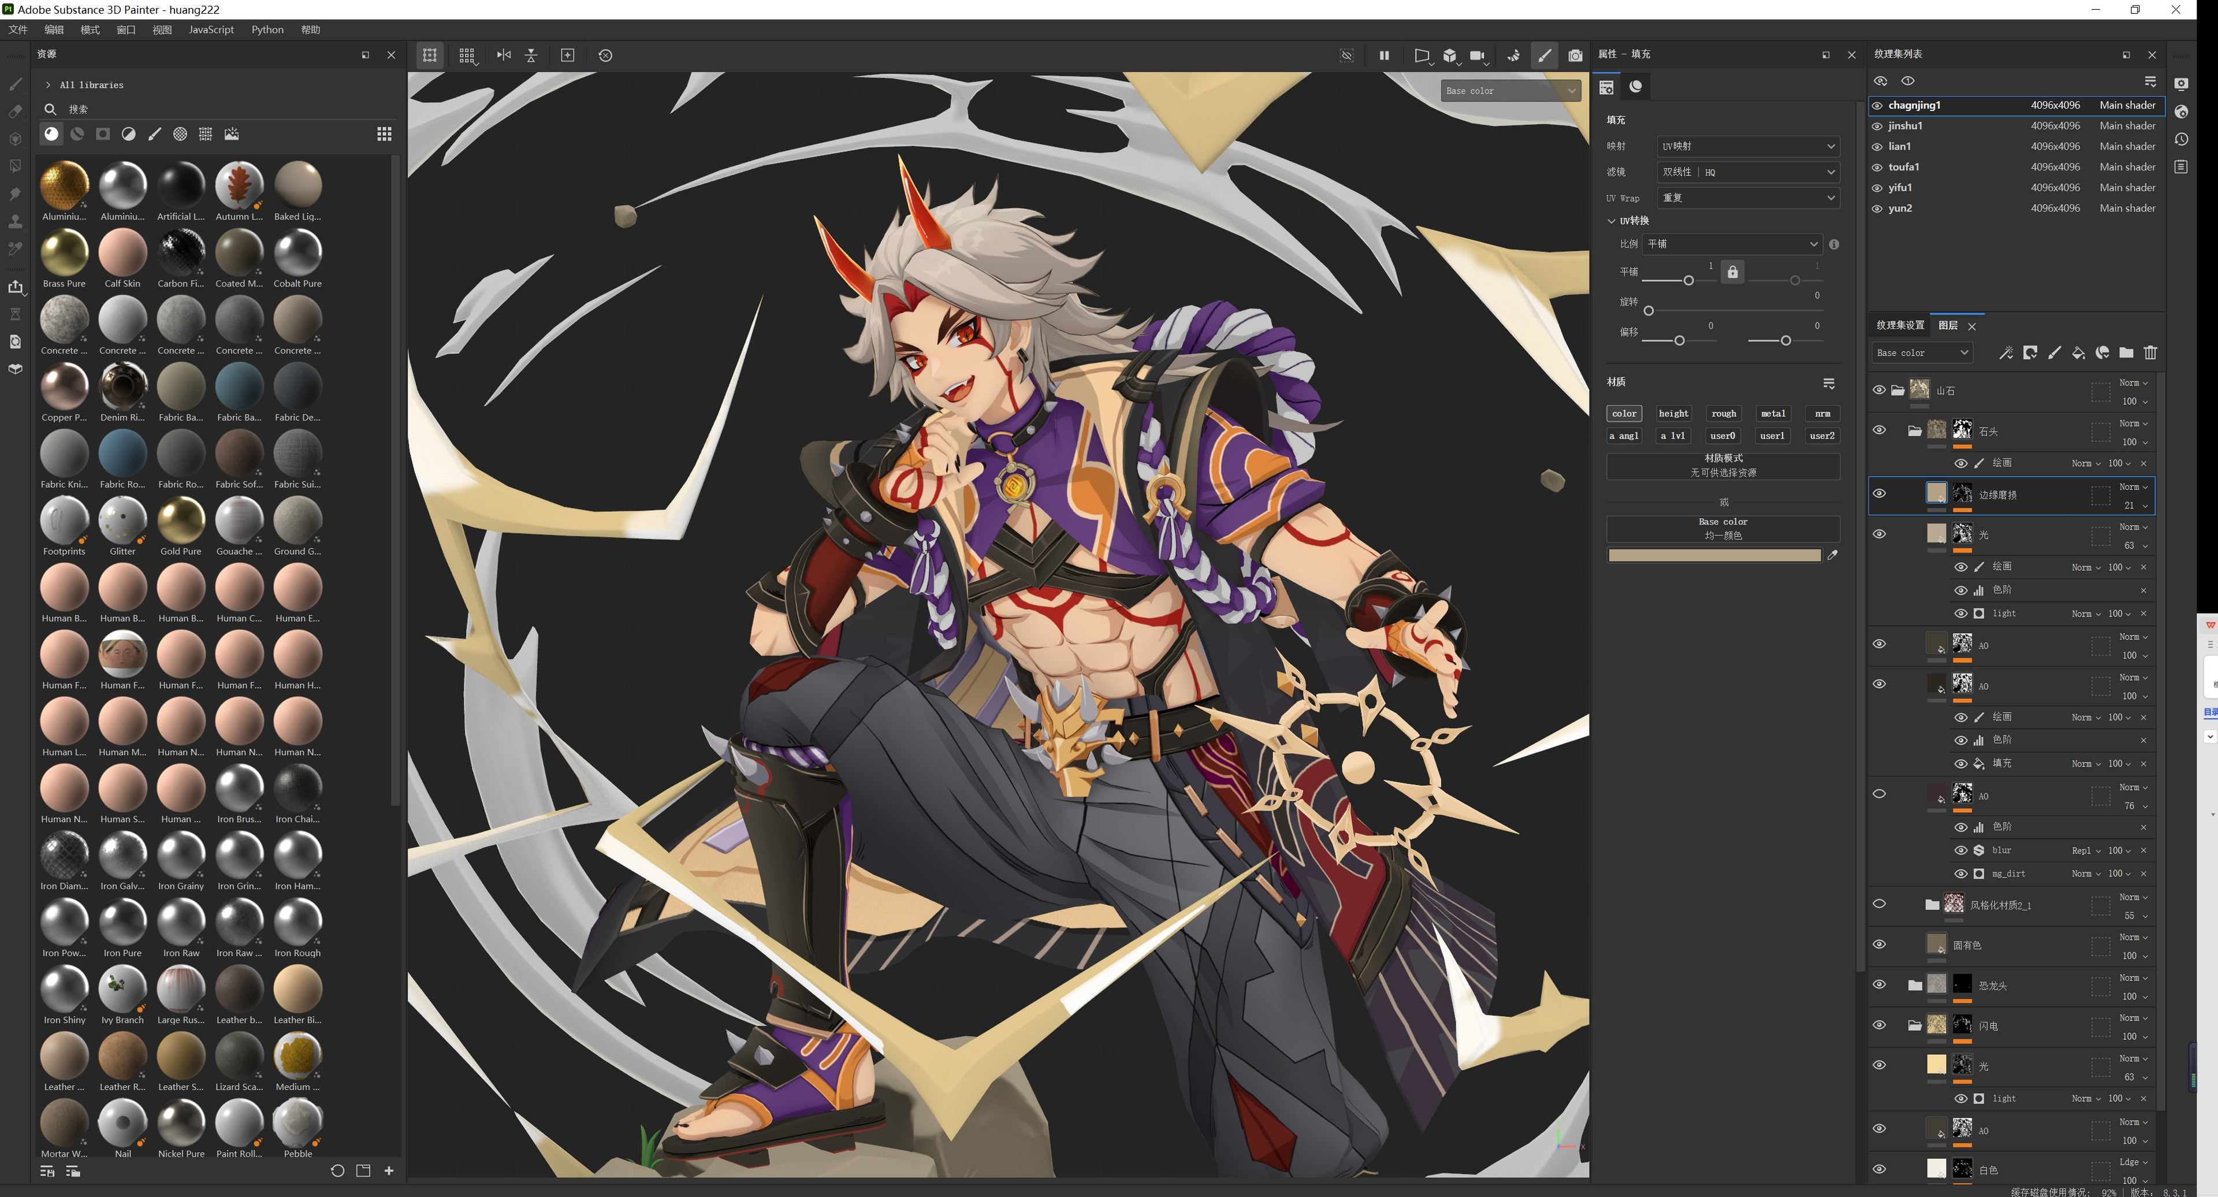
Task: Add a folder group in layers panel
Action: (2126, 352)
